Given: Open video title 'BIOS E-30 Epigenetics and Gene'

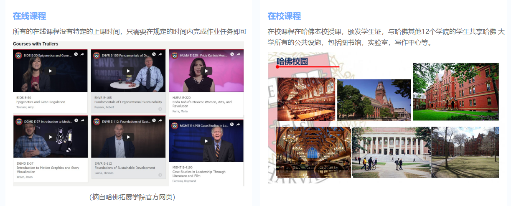Looking at the screenshot, I should (x=48, y=55).
